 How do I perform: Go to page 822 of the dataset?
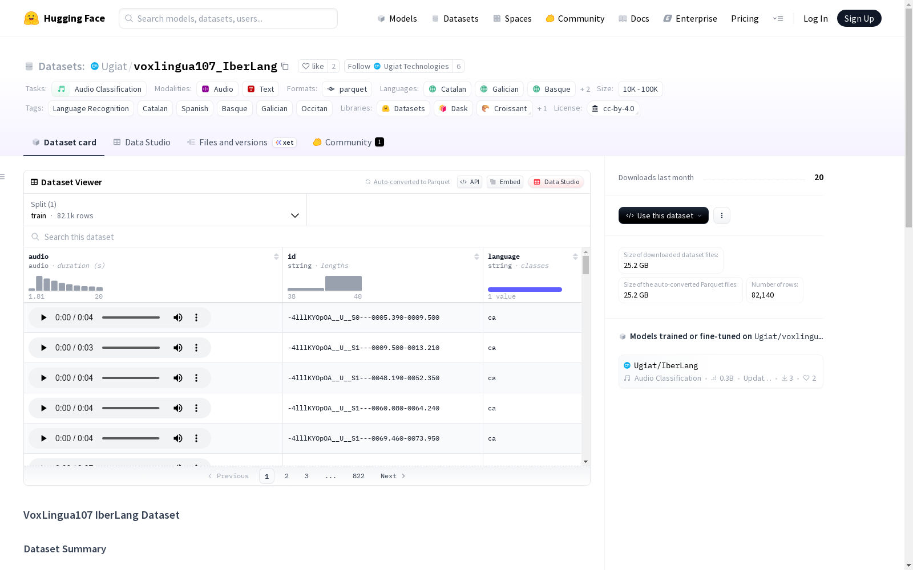coord(358,476)
